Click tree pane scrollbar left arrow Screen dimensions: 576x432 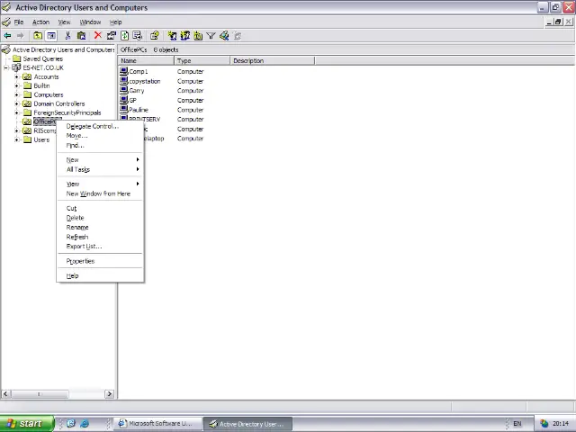tap(5, 394)
